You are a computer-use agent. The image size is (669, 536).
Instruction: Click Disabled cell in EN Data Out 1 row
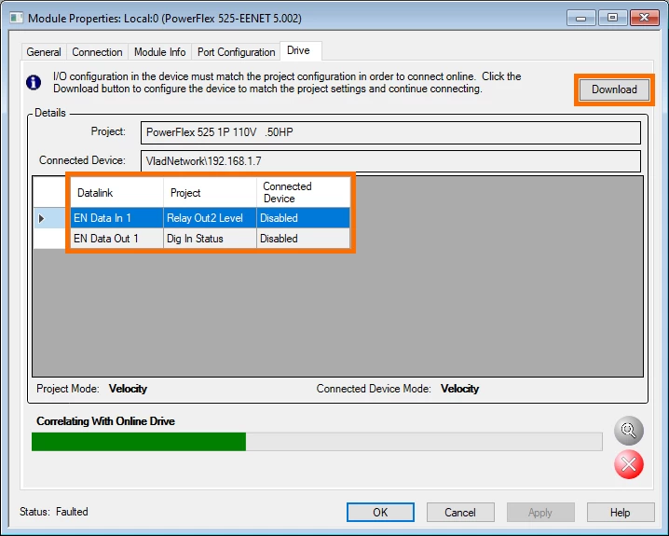pos(303,239)
